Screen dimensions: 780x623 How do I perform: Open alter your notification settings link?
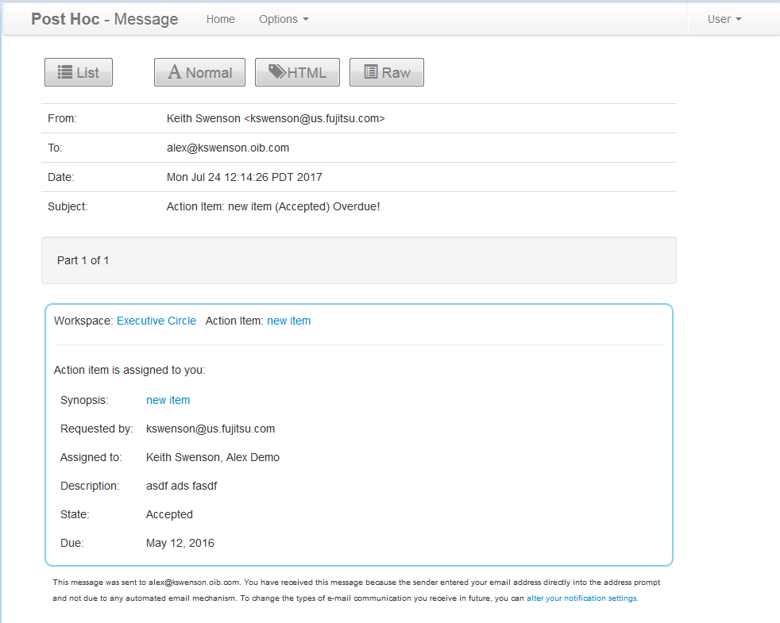pyautogui.click(x=581, y=598)
